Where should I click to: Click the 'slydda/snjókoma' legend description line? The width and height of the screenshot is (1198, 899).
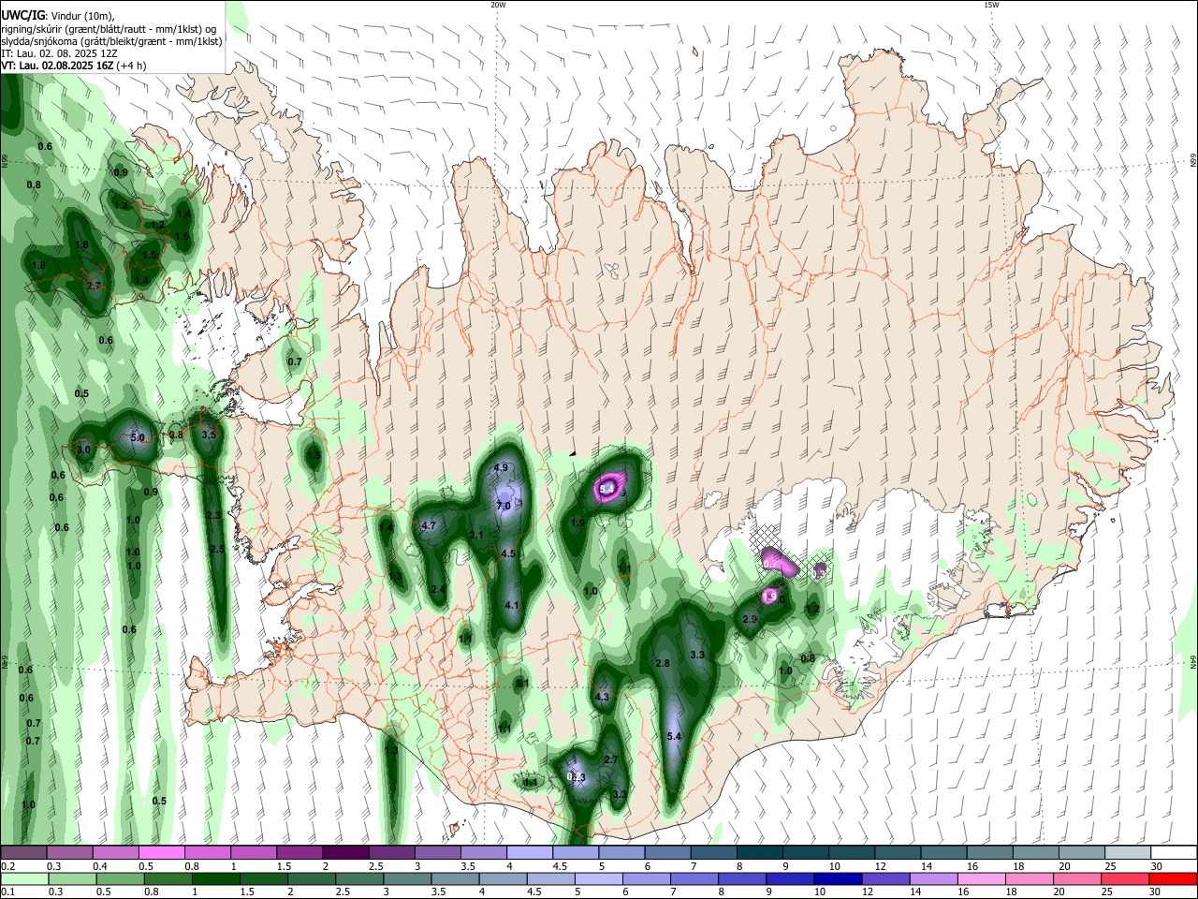coord(111,41)
